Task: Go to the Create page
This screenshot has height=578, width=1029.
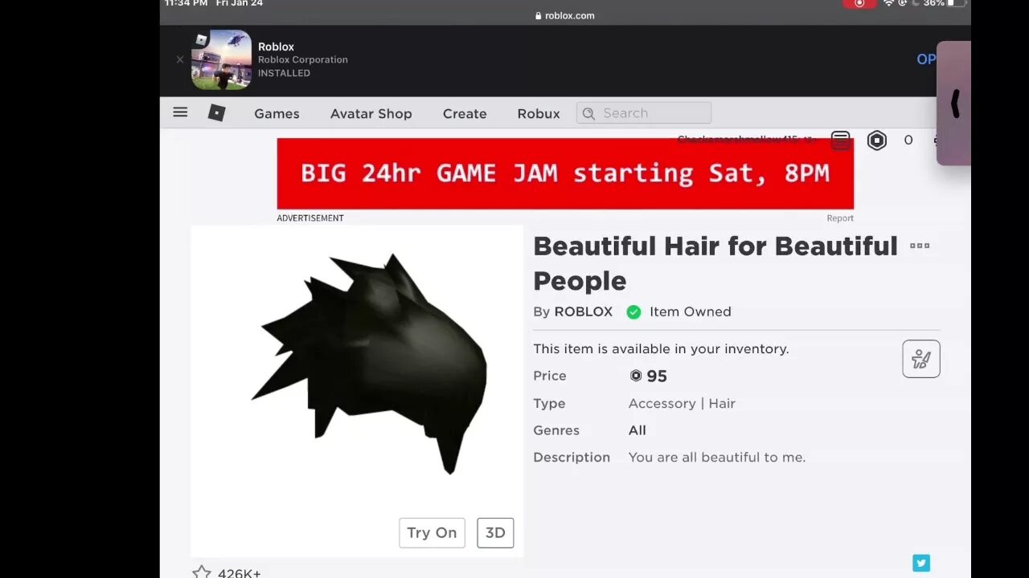Action: 465,113
